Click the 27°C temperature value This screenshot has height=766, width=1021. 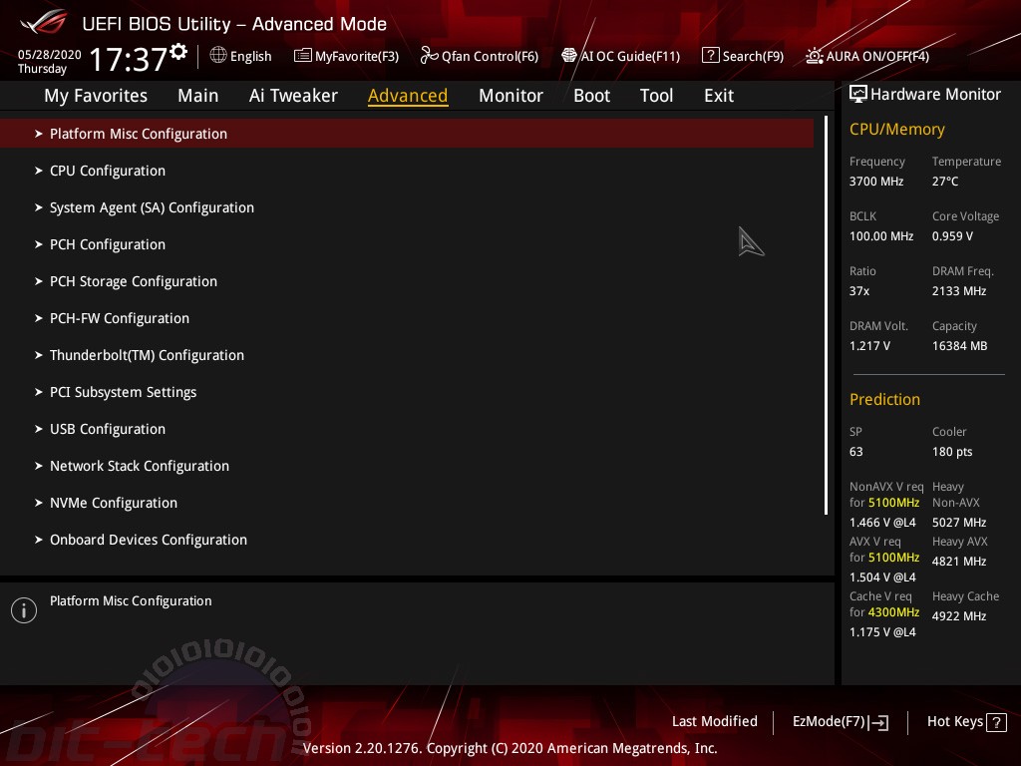click(945, 182)
